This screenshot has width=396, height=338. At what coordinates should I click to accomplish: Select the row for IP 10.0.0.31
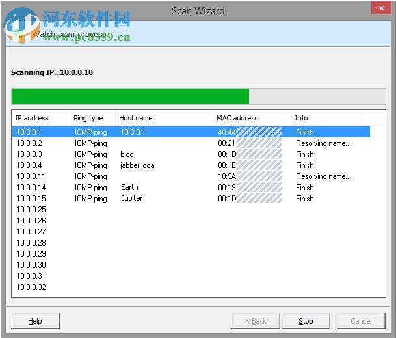pyautogui.click(x=191, y=276)
